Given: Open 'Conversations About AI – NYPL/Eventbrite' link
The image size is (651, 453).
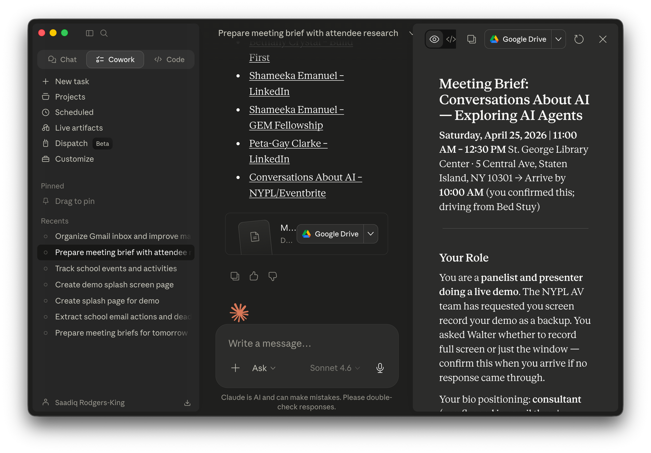Looking at the screenshot, I should (x=305, y=185).
